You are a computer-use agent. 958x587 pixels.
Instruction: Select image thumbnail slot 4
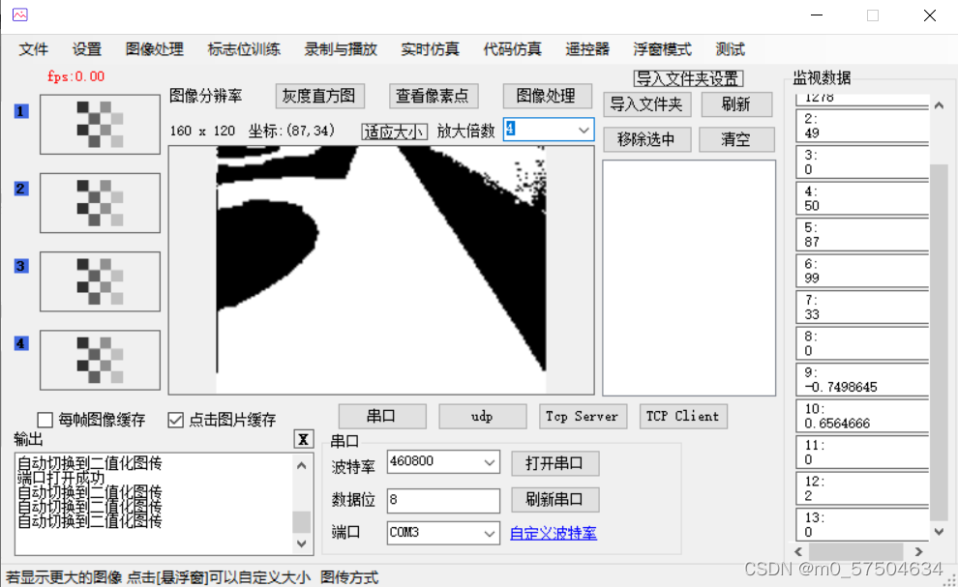click(x=101, y=360)
